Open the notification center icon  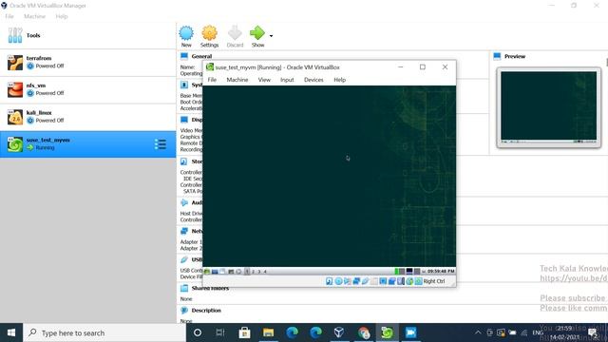tap(593, 332)
